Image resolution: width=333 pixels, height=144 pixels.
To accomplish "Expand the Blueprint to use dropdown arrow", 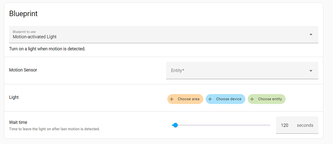I will click(x=311, y=34).
